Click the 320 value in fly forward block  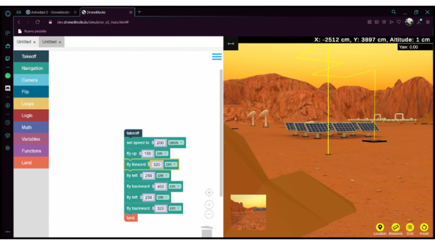coord(157,164)
